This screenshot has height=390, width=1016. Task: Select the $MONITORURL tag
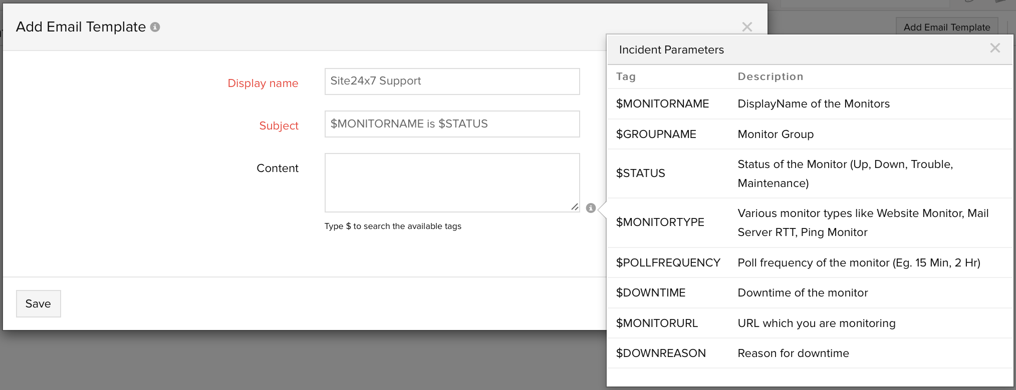(656, 323)
